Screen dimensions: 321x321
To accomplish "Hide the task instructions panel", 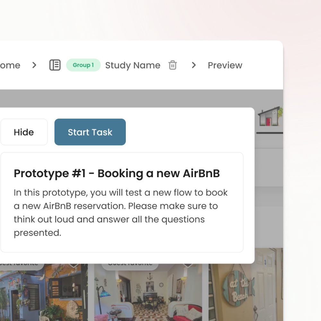I will (24, 132).
